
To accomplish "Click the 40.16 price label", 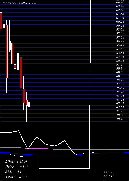I will [120, 119].
